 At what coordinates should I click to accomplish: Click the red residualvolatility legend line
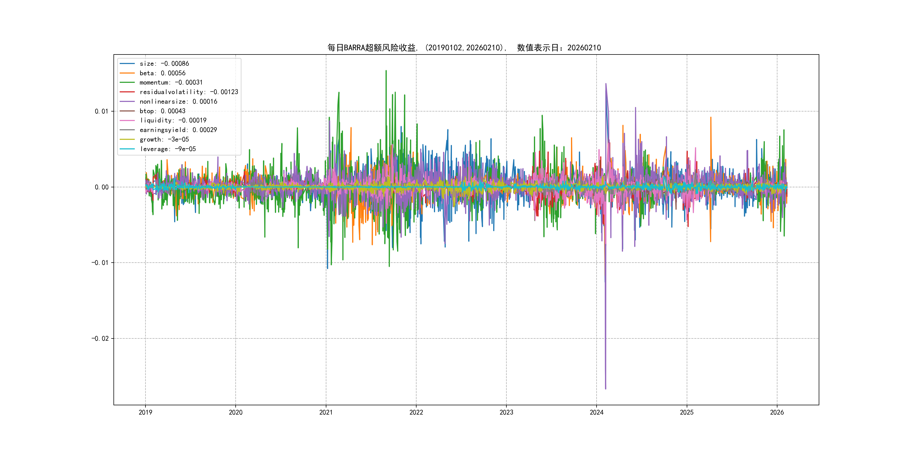[127, 92]
